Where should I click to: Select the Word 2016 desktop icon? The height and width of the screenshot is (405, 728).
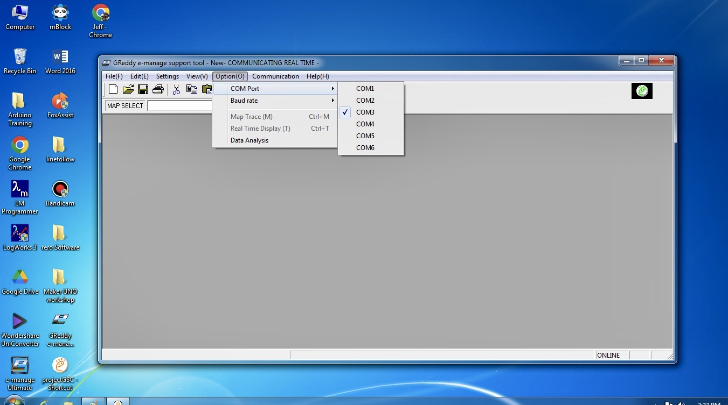pos(60,61)
